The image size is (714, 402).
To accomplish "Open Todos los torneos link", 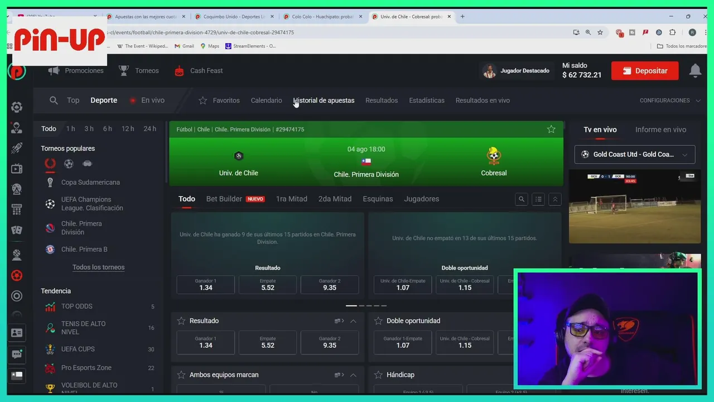I will [x=98, y=267].
